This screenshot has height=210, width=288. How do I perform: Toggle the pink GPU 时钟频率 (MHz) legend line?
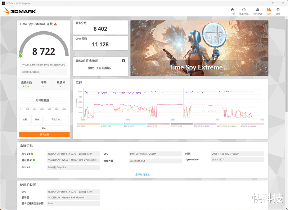click(x=252, y=125)
